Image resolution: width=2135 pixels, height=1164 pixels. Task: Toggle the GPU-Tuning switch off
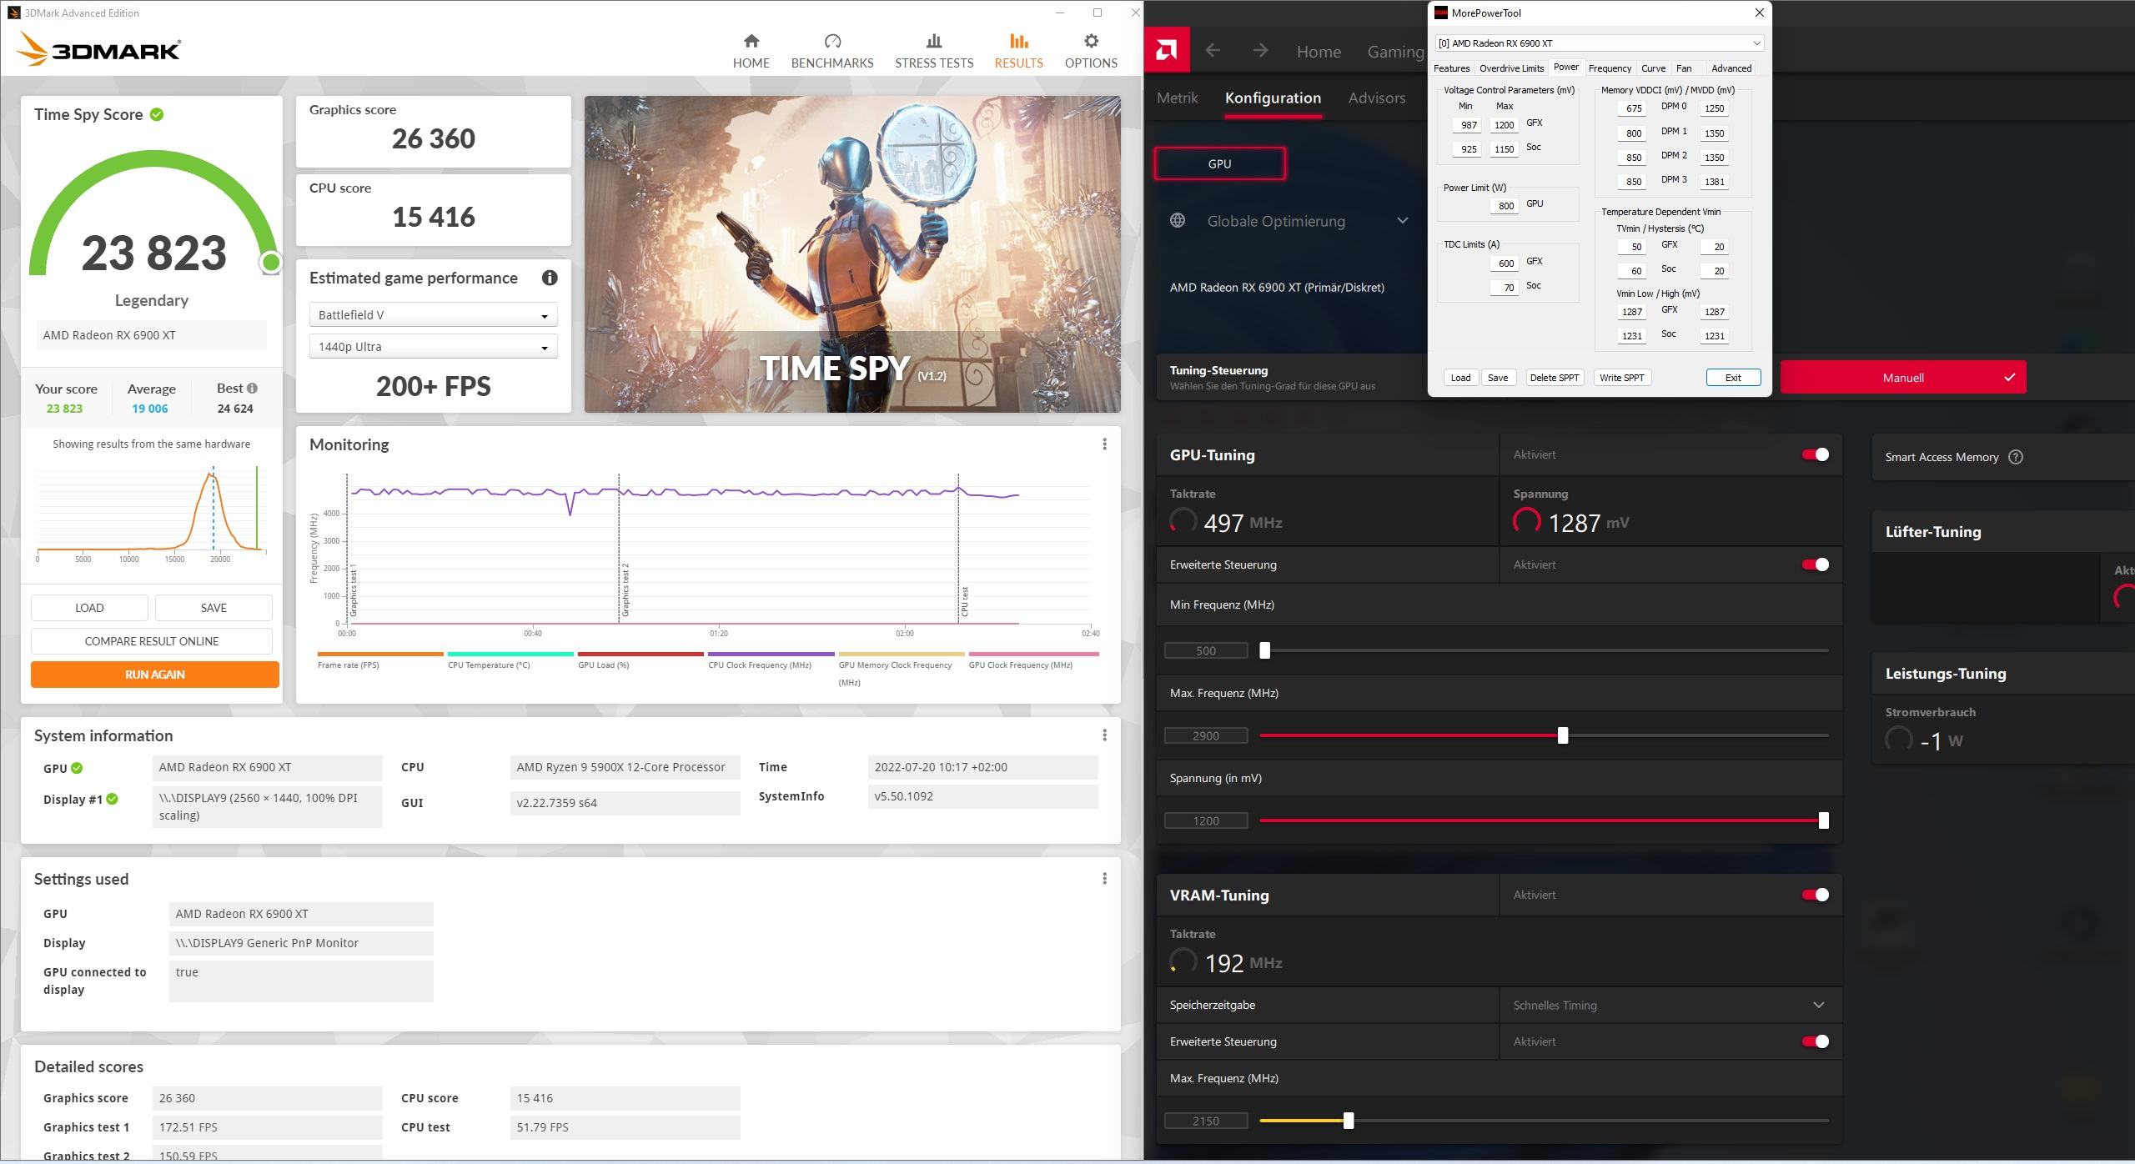tap(1815, 454)
